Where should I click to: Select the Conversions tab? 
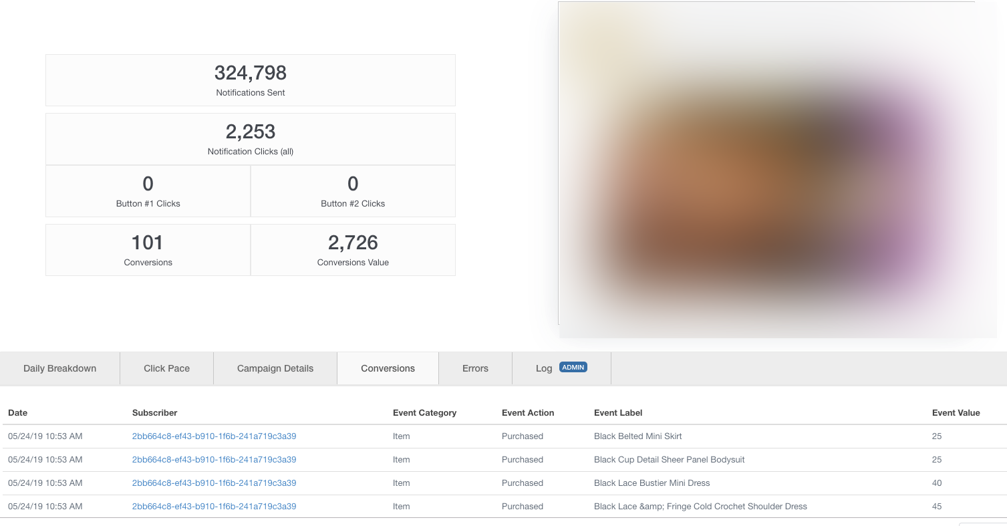(x=388, y=368)
